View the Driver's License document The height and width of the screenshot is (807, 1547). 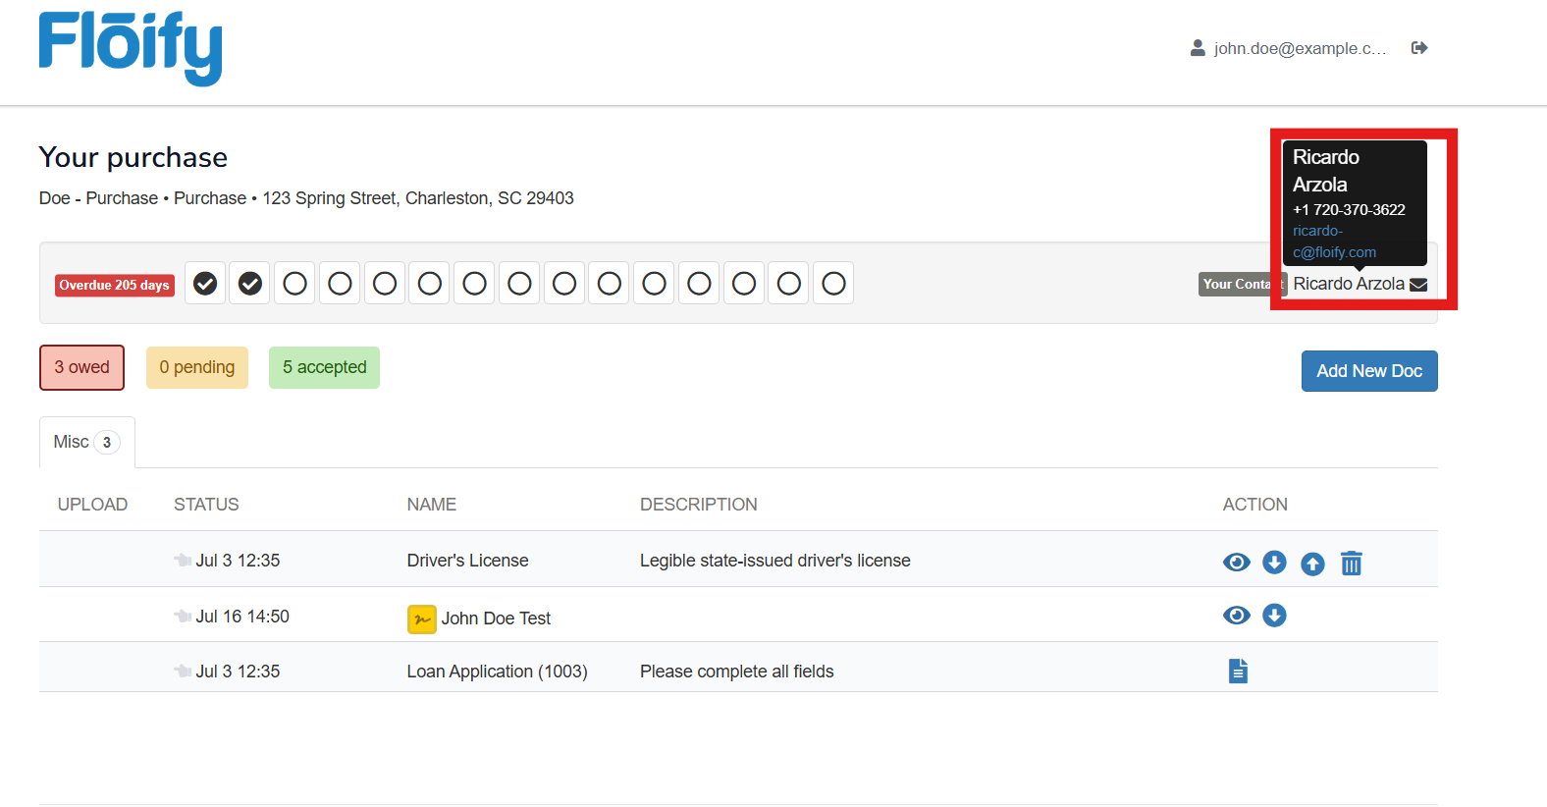(1236, 562)
